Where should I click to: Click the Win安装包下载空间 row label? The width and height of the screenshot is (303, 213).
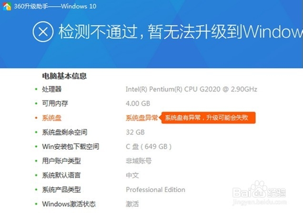coord(71,146)
